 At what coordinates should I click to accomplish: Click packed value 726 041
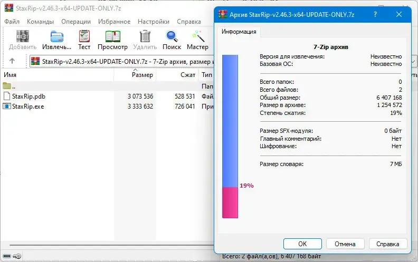coord(185,106)
